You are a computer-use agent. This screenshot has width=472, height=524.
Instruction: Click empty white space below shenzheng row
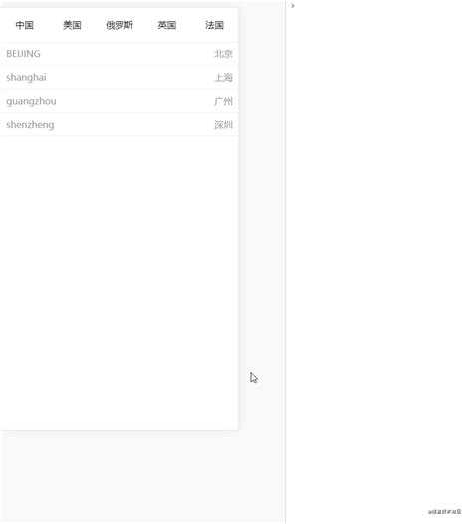pos(119,283)
